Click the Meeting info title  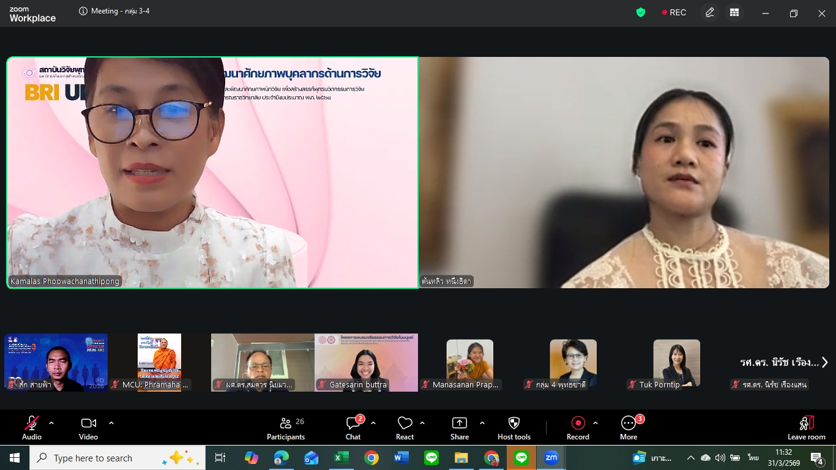[x=114, y=11]
